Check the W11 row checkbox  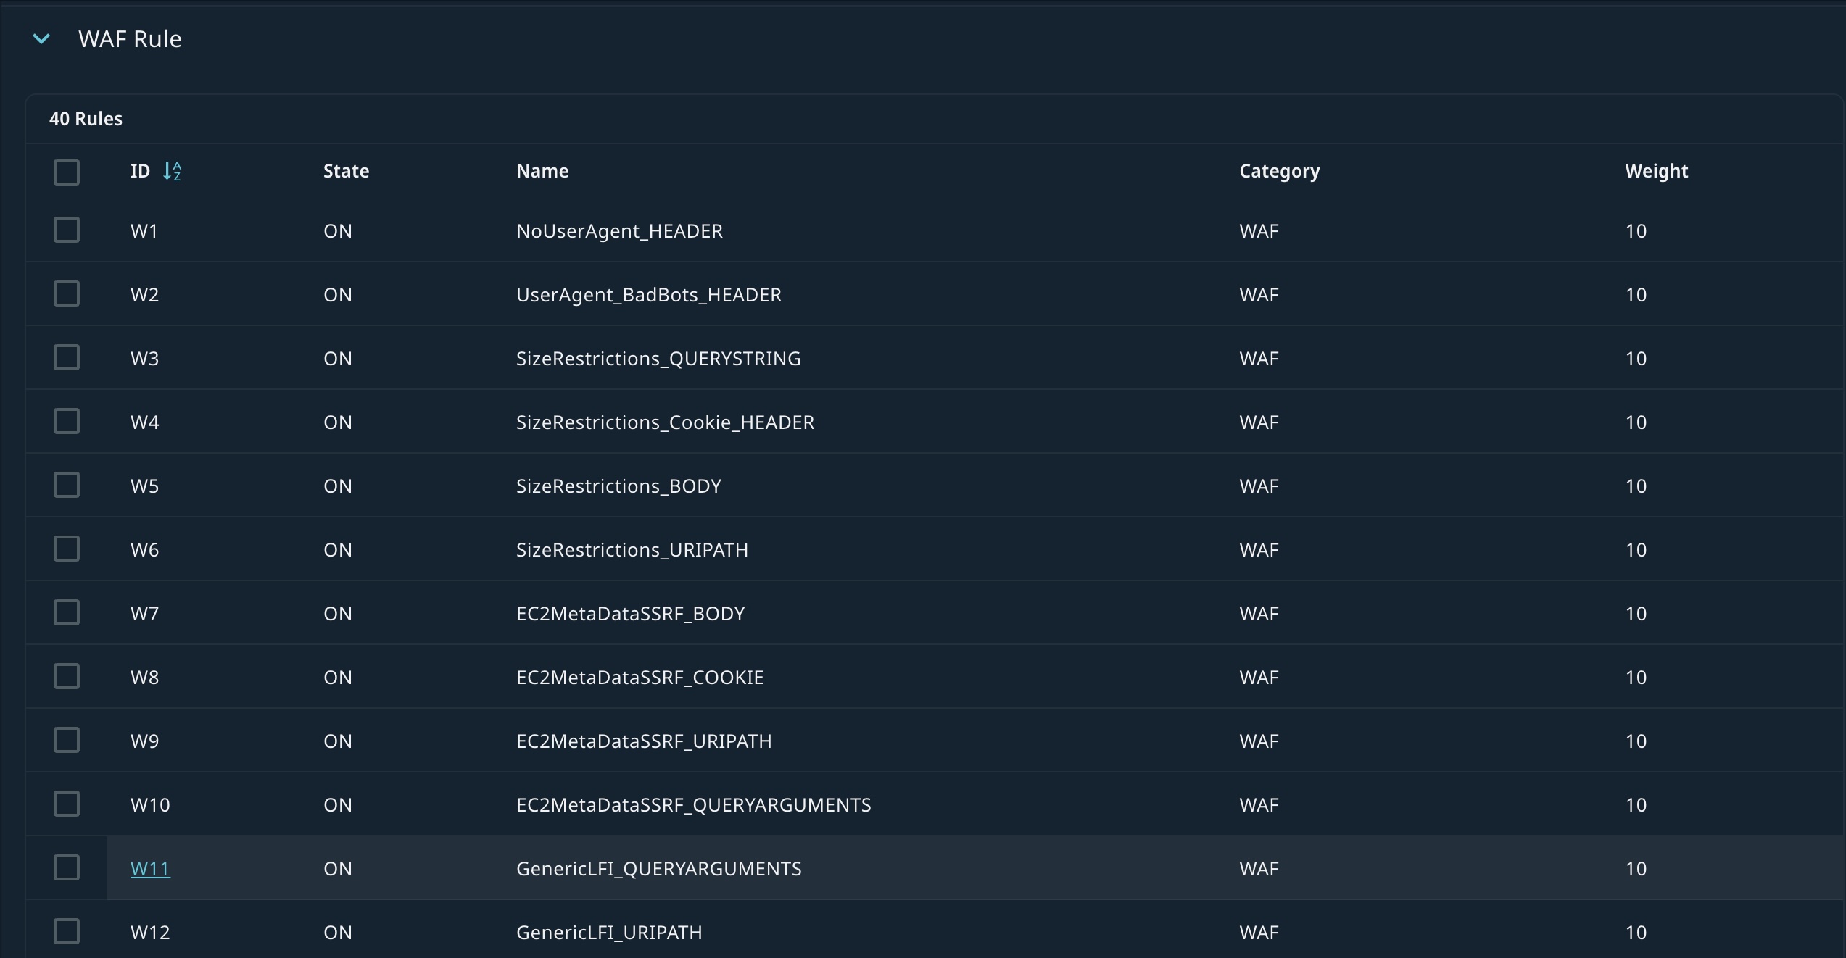click(67, 868)
